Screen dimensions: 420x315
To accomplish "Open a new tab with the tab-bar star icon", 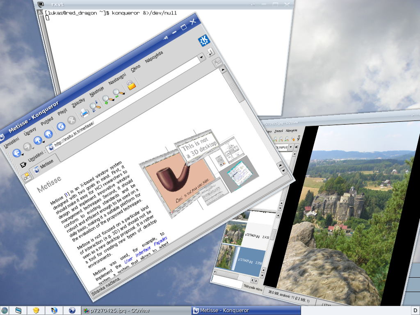I will tap(27, 176).
